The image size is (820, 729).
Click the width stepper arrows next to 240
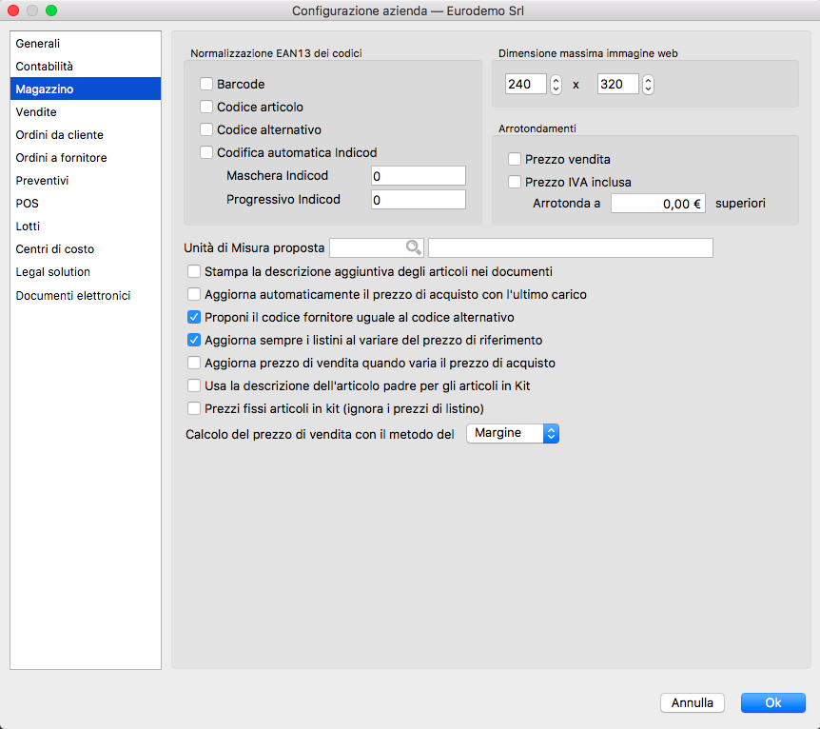(x=556, y=85)
